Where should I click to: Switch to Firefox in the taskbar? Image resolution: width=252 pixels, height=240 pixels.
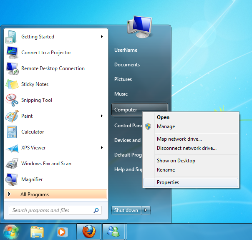point(89,232)
